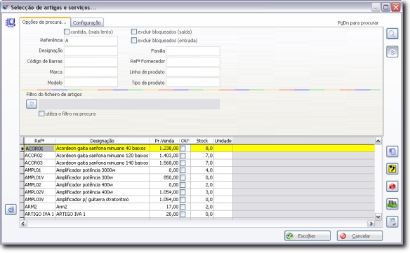Image resolution: width=410 pixels, height=253 pixels.
Task: Tick the Ok? checkbox for ACOR02
Action: coord(183,156)
